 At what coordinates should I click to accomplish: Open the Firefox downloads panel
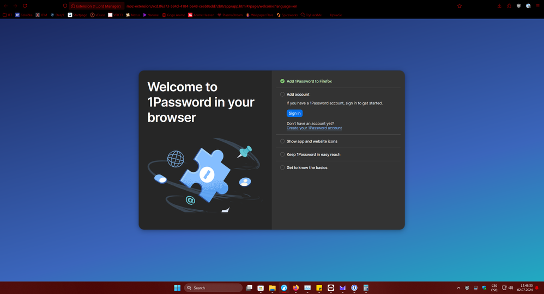(x=499, y=6)
